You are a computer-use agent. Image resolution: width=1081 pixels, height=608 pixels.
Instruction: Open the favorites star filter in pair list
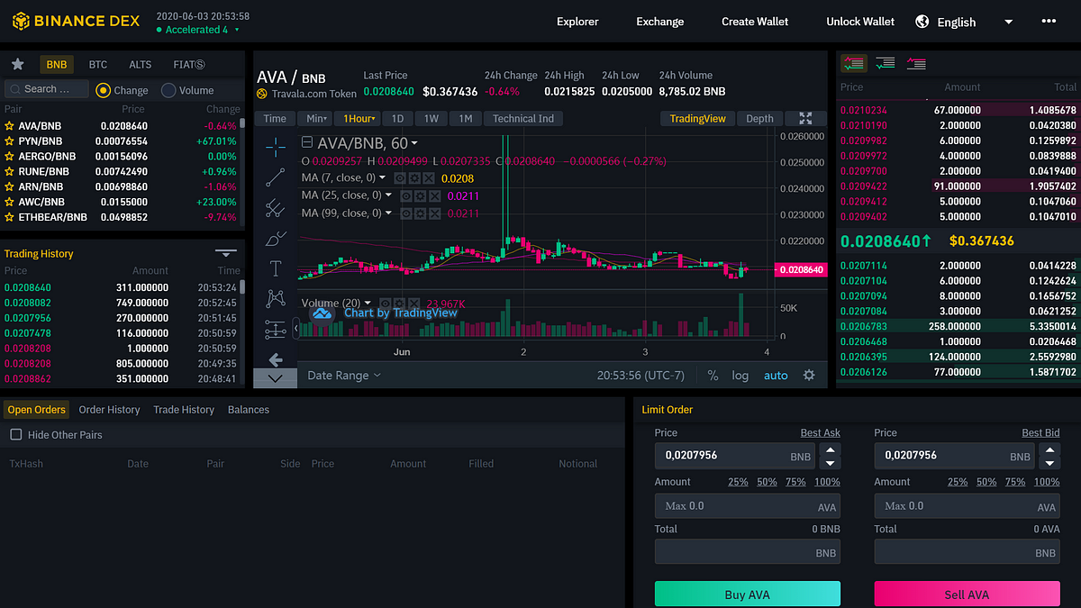17,64
